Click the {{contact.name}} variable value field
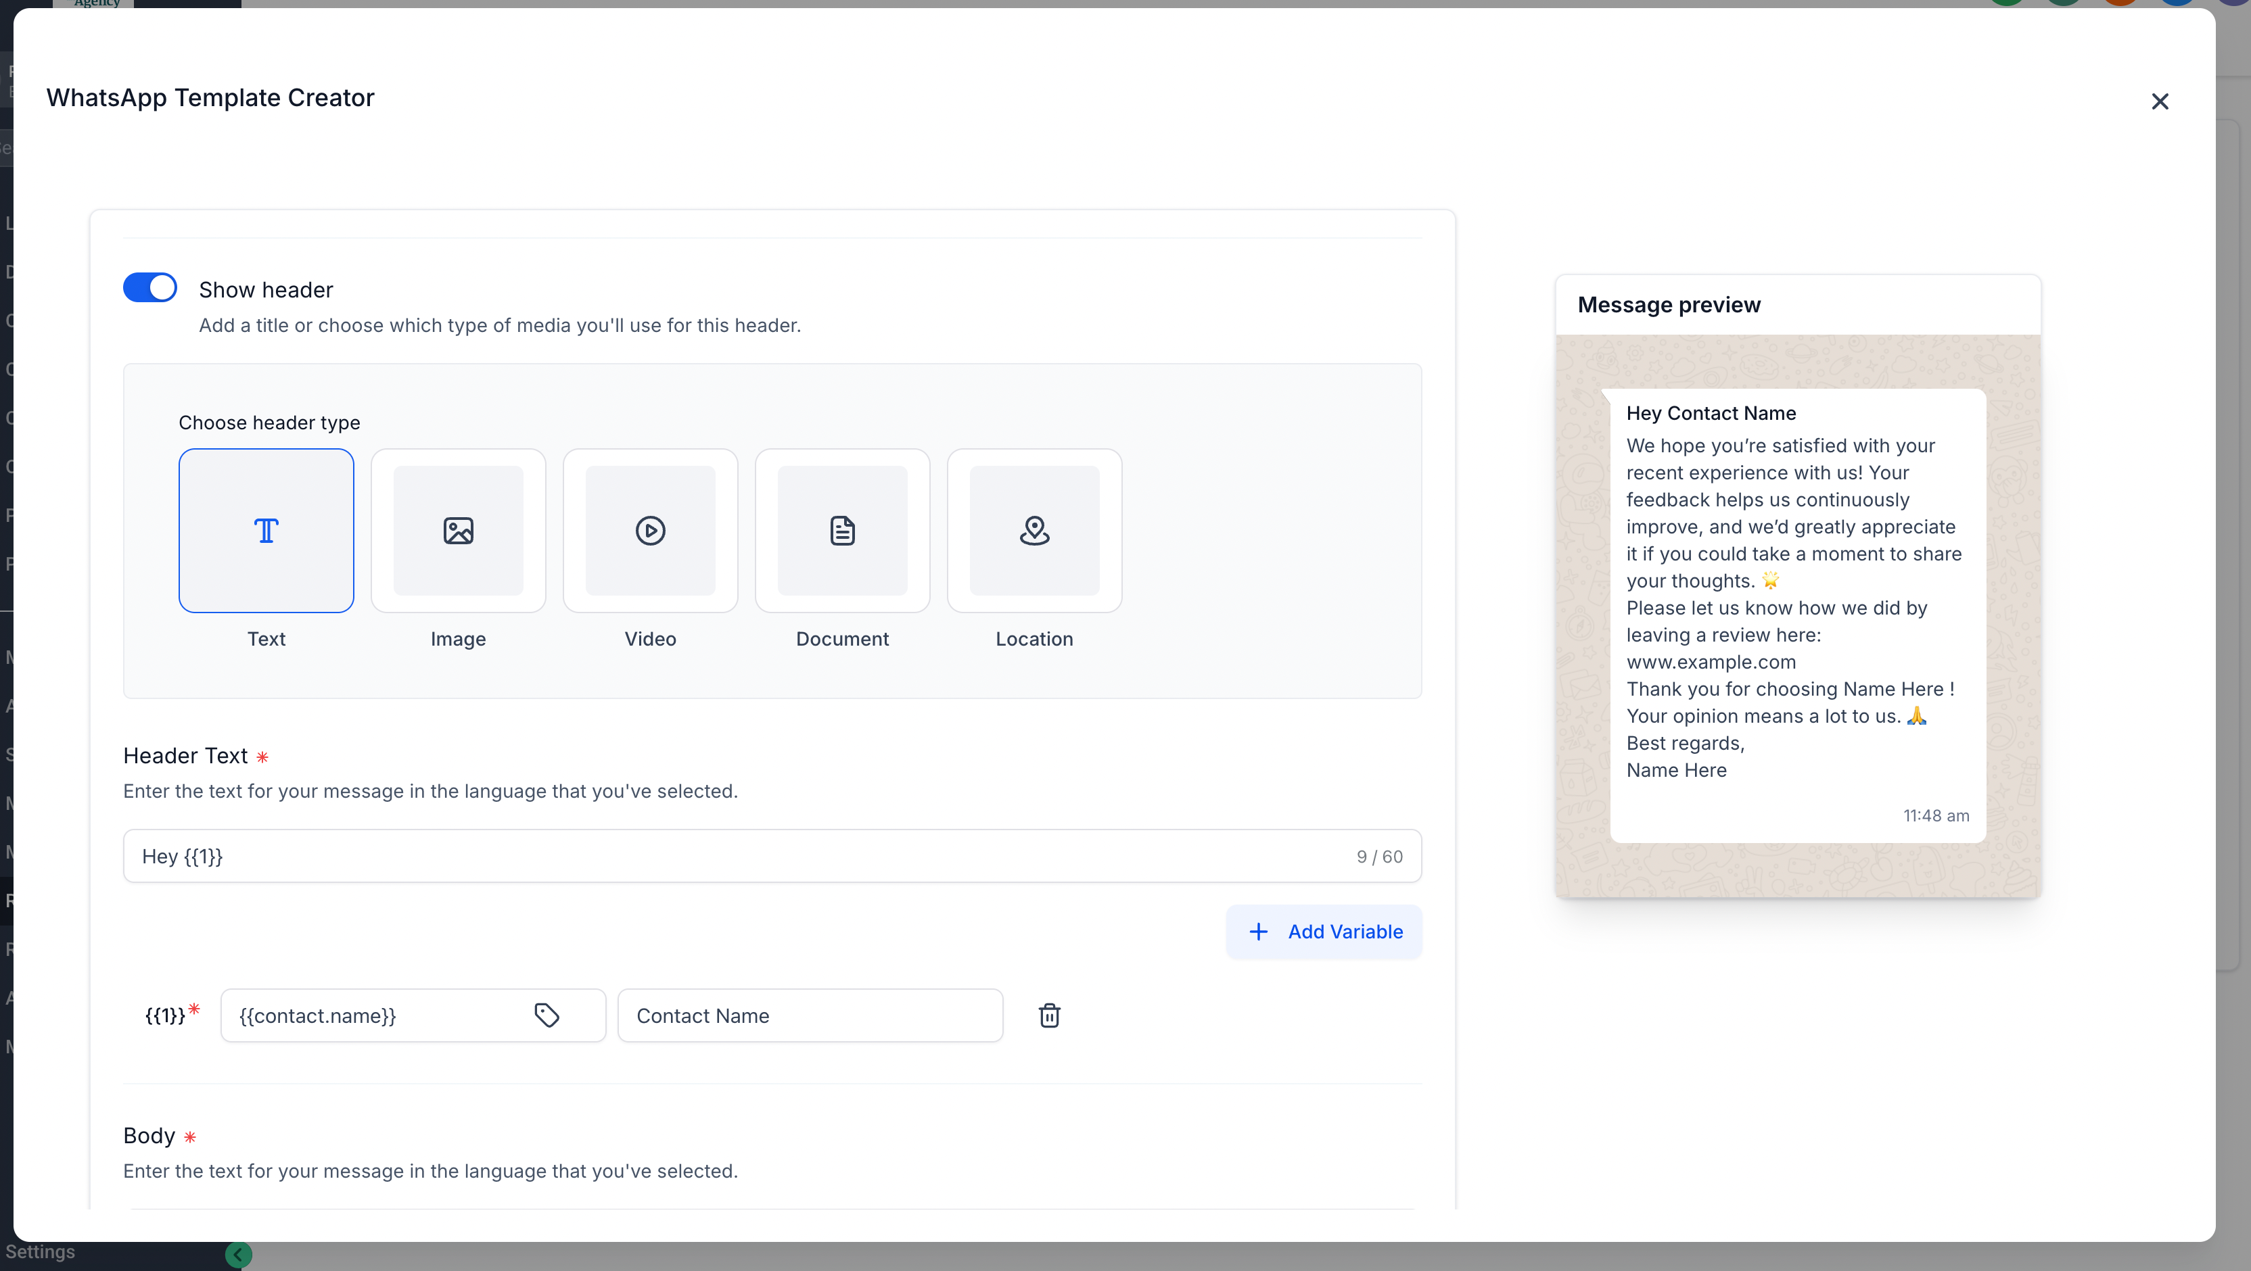The image size is (2251, 1271). point(376,1015)
